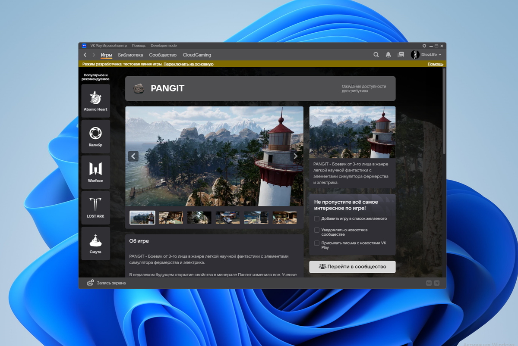Screen dimensions: 518x346
Task: Check Уведомлять о новостях в сообществе
Action: pos(317,230)
